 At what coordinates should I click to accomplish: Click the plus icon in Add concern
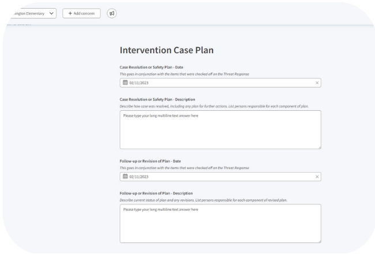(70, 13)
